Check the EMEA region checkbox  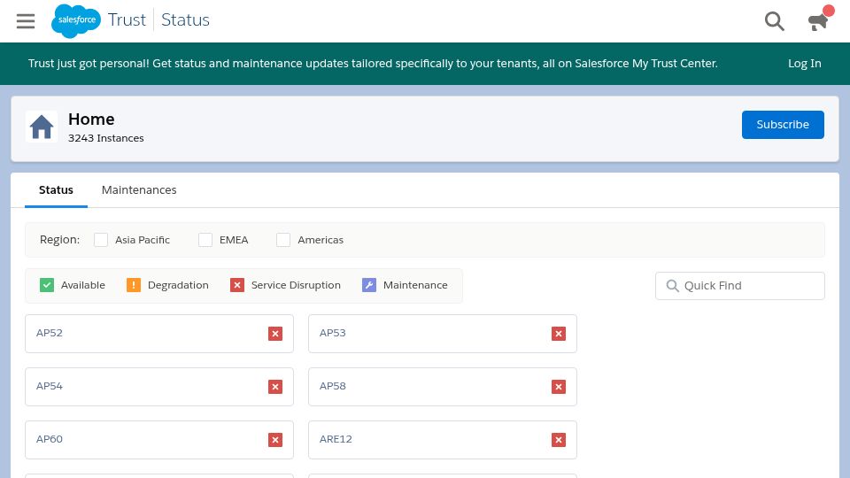click(x=205, y=240)
